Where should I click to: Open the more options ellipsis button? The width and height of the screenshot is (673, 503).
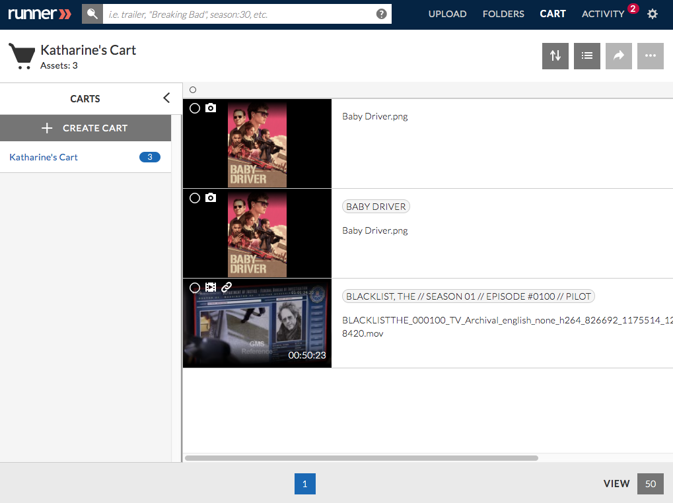[651, 55]
